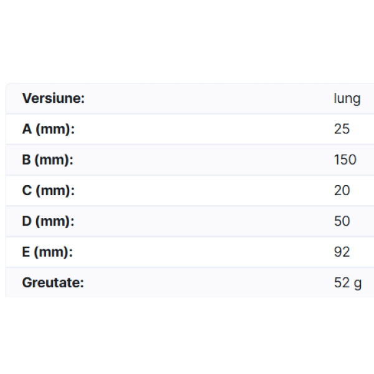
Task: Select the value 92 for E
Action: point(342,252)
